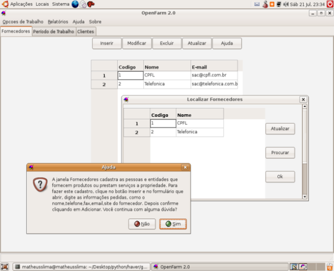Select Codigo cell 1 in main table
Image resolution: width=334 pixels, height=271 pixels.
(x=131, y=75)
